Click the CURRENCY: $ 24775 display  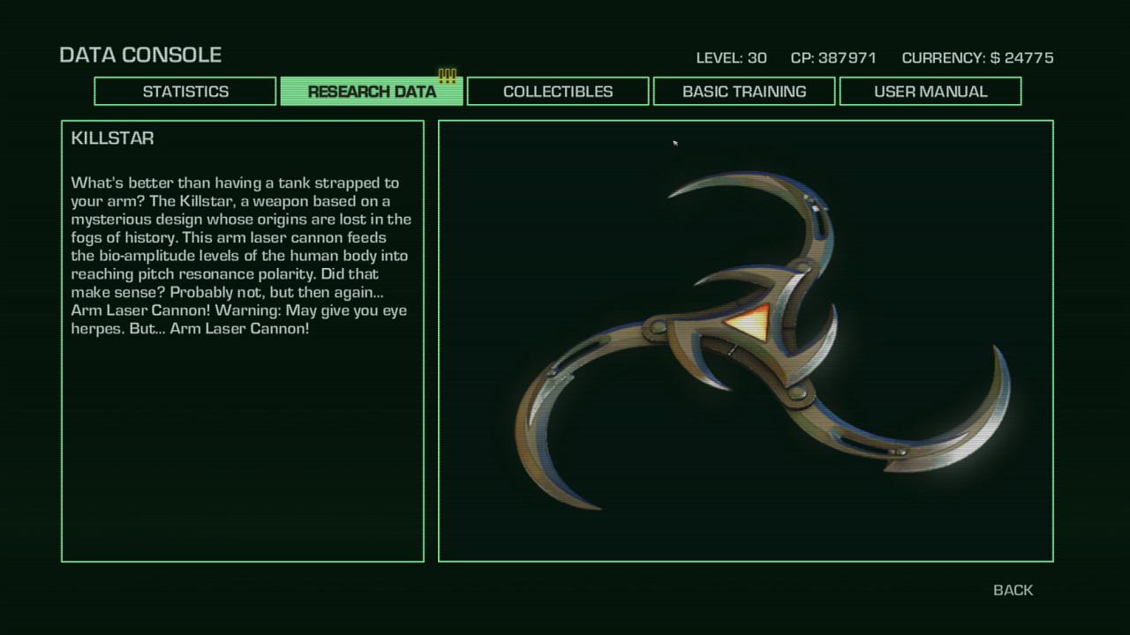point(977,58)
